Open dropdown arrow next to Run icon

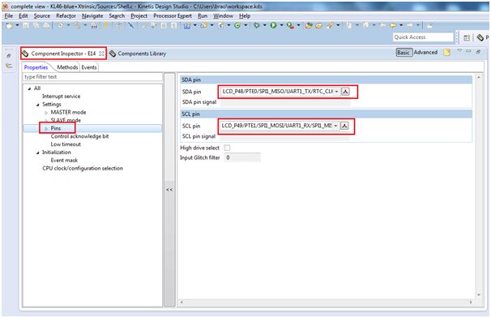coord(281,25)
